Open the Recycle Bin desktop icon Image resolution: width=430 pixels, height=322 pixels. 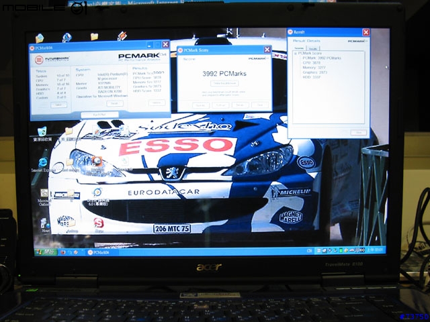click(x=42, y=132)
